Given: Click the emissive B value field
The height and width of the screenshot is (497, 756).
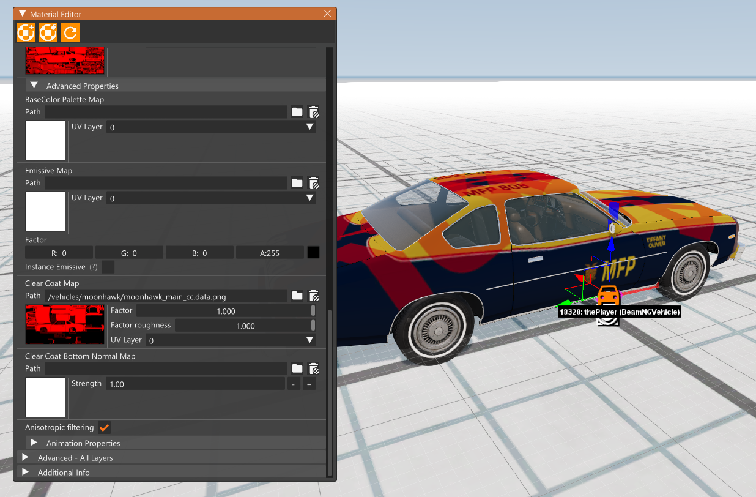Looking at the screenshot, I should (199, 253).
